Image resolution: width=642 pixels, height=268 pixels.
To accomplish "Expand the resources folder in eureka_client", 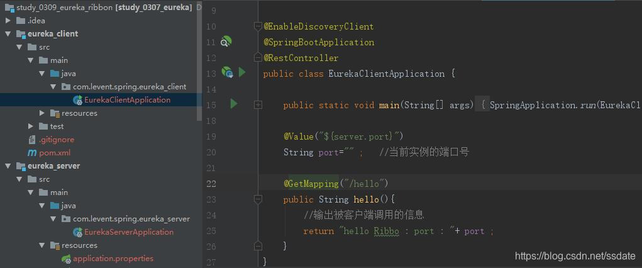I will click(x=42, y=113).
